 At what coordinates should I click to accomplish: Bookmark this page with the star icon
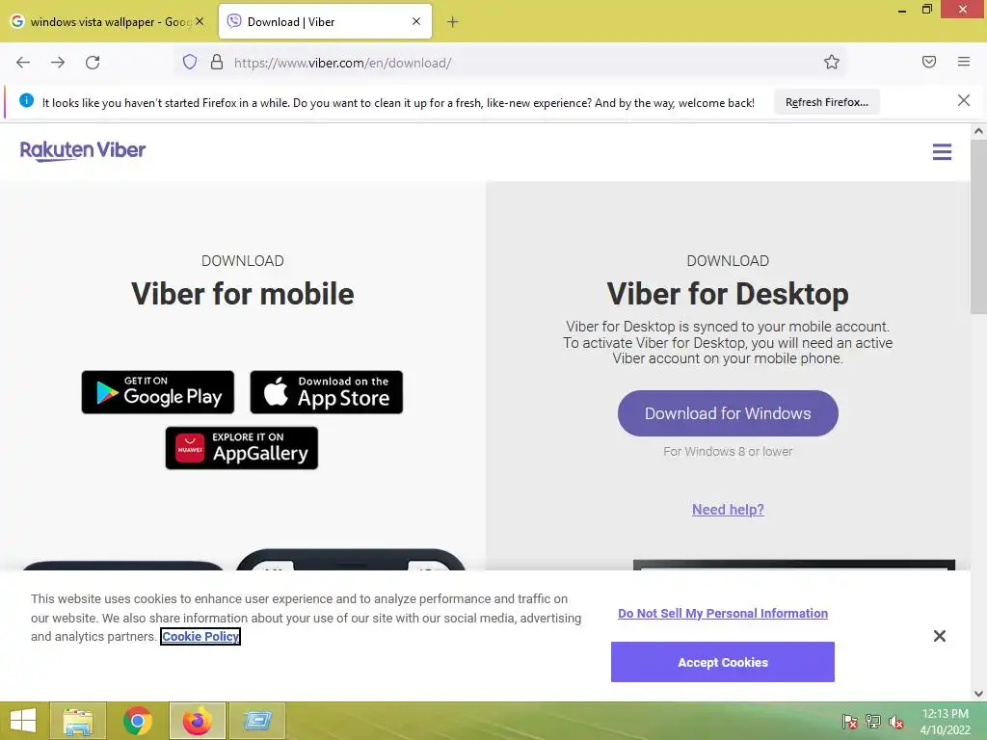[x=832, y=62]
